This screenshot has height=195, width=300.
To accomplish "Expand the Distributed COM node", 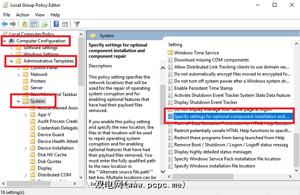I will click(26, 175).
